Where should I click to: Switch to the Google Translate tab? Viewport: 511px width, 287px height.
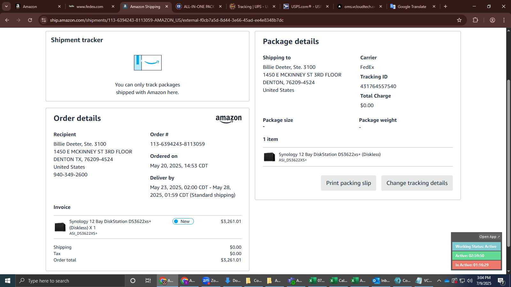(412, 6)
